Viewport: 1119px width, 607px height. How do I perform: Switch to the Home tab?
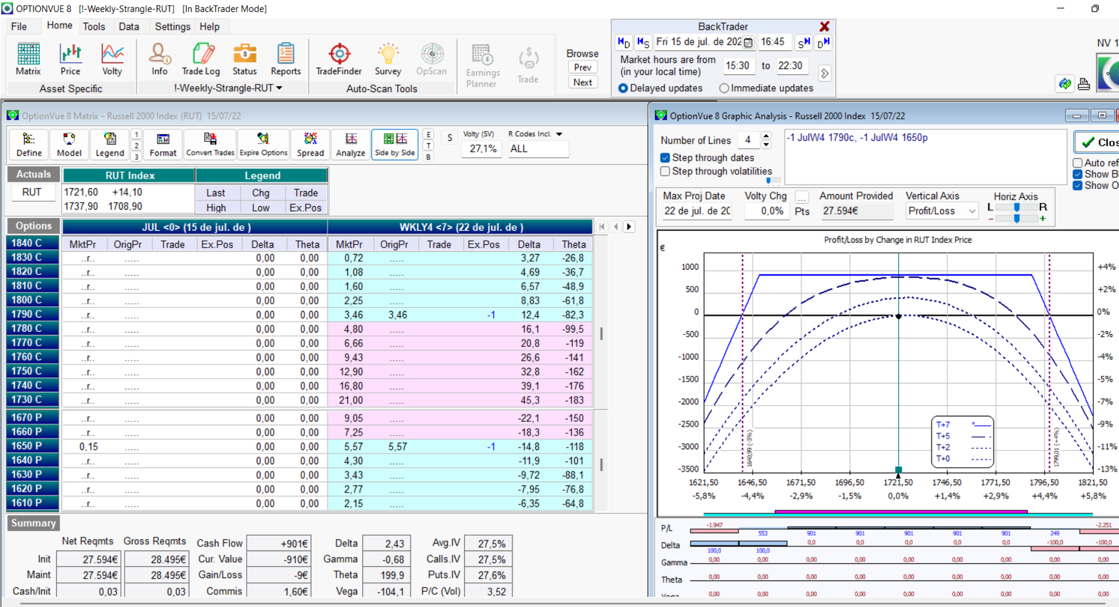click(59, 26)
